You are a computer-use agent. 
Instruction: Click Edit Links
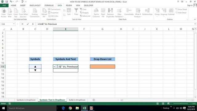[53, 16]
